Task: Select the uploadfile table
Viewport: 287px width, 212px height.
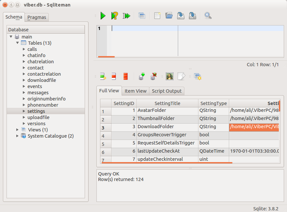Action: 39,117
